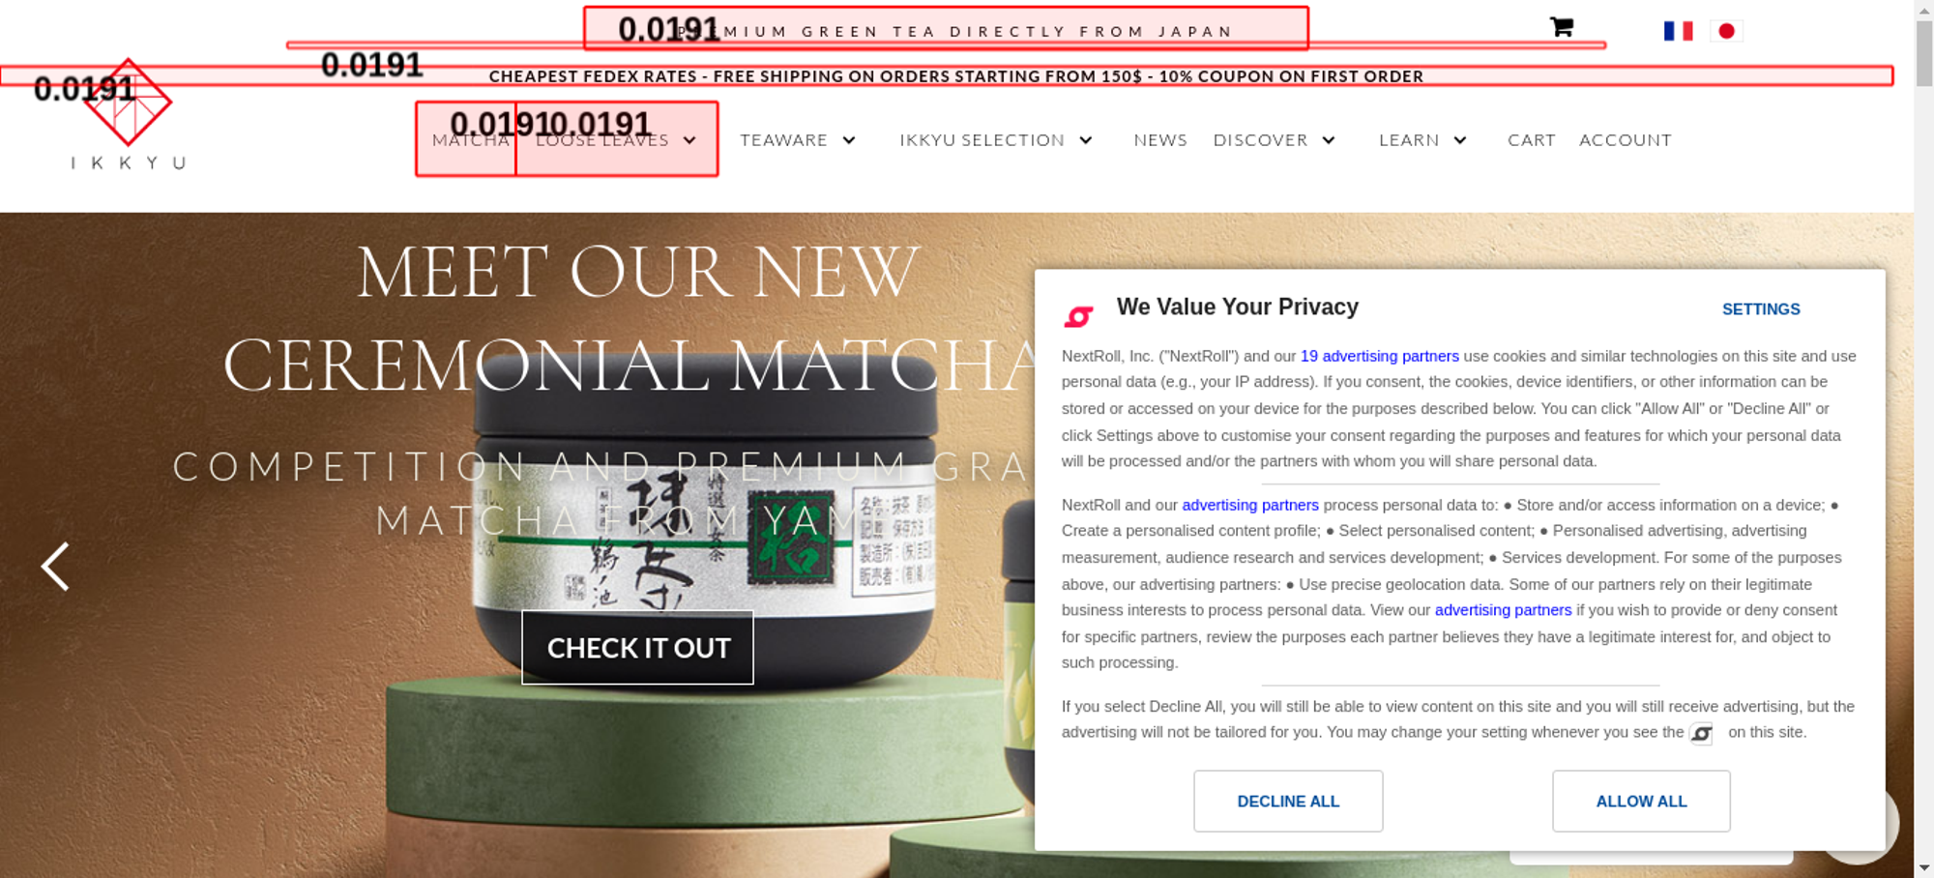
Task: Switch to French via the flag icon
Action: pyautogui.click(x=1678, y=31)
